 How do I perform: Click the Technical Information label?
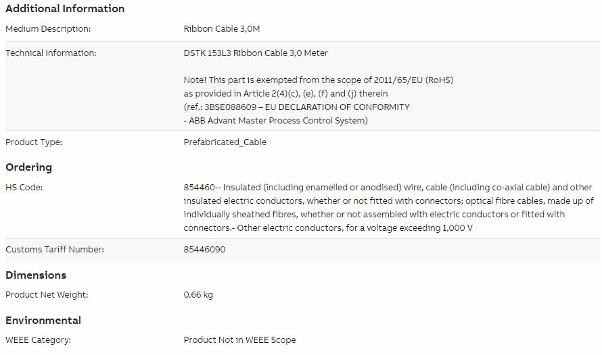click(51, 53)
